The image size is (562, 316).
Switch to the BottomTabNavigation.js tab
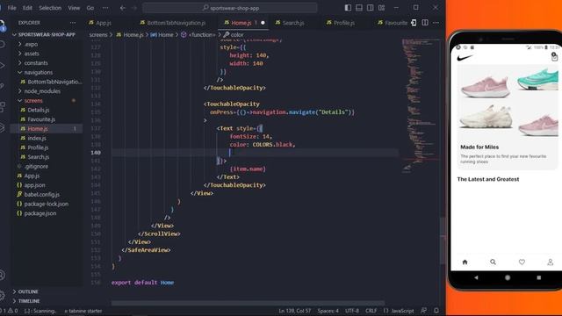tap(173, 23)
